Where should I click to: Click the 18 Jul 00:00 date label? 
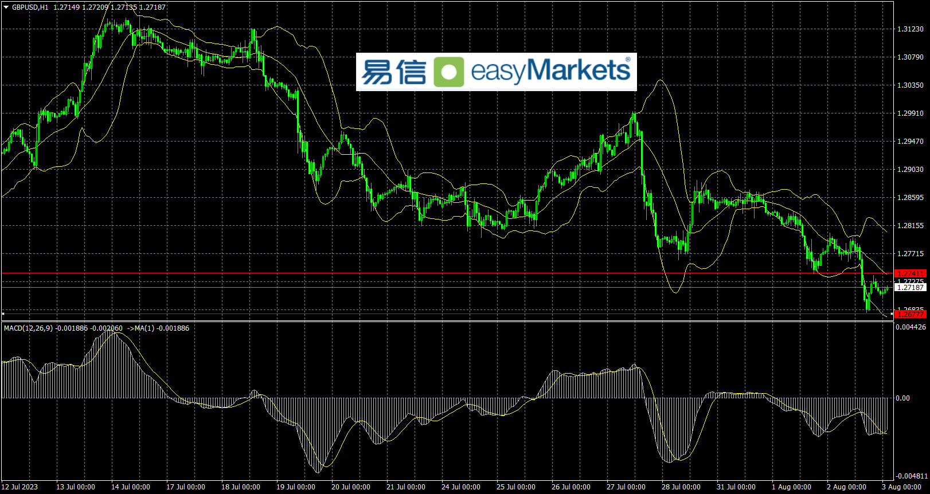coord(241,487)
